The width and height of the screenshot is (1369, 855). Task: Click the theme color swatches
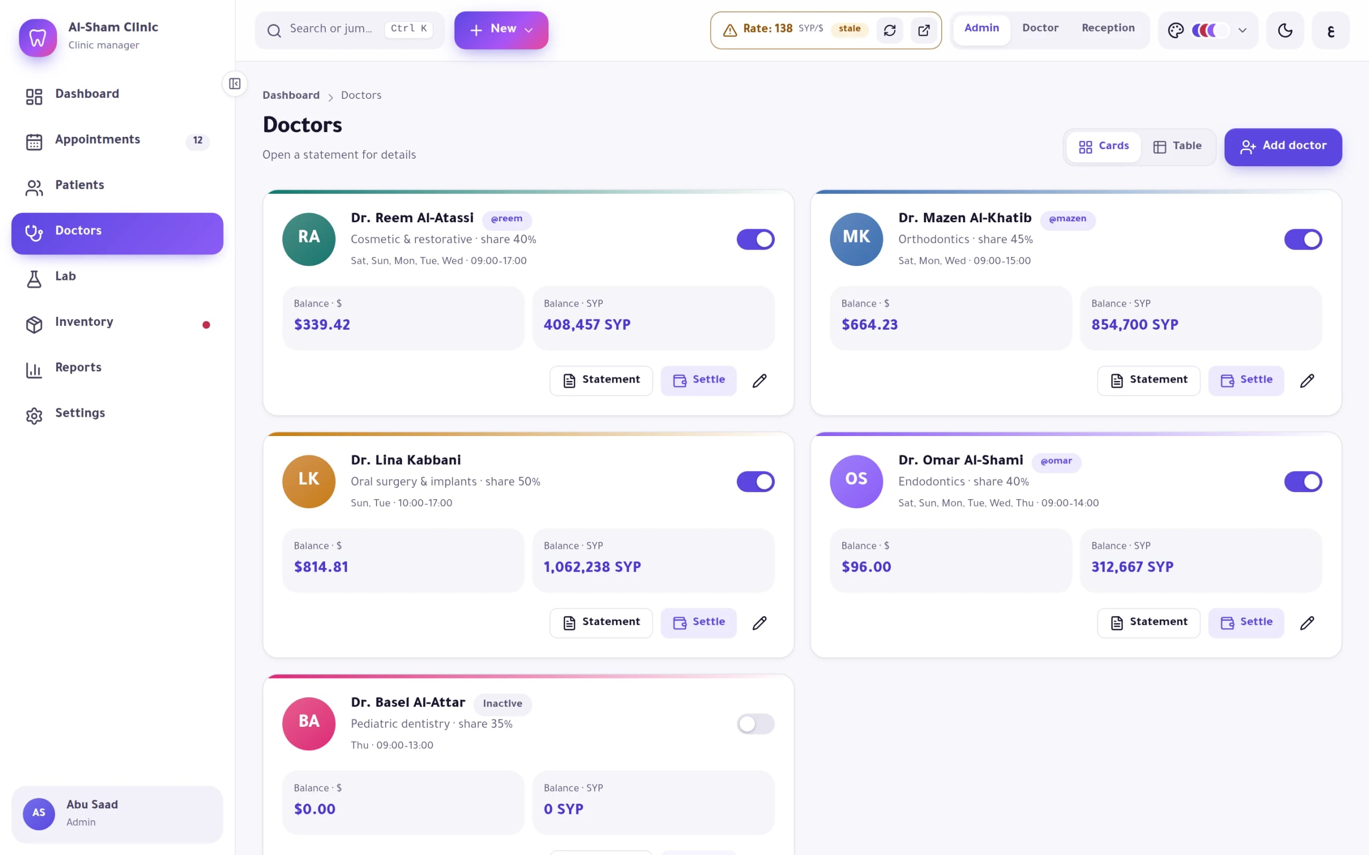(x=1210, y=30)
